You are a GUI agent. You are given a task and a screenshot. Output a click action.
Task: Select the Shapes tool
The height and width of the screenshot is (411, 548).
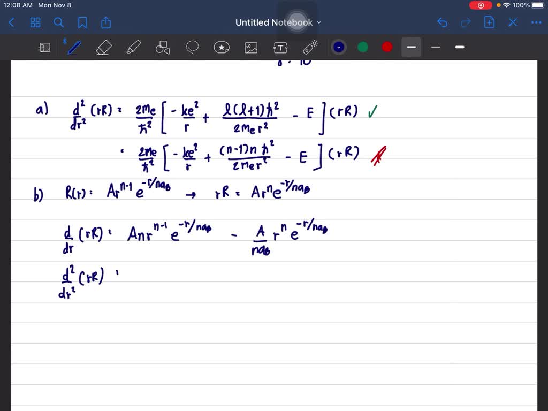163,48
